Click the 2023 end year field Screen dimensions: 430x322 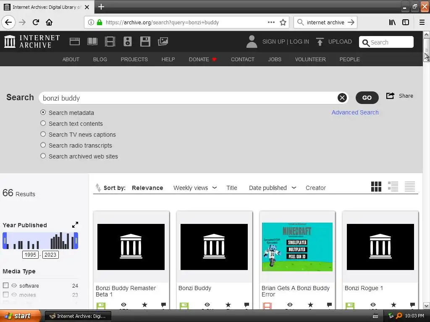pyautogui.click(x=50, y=254)
